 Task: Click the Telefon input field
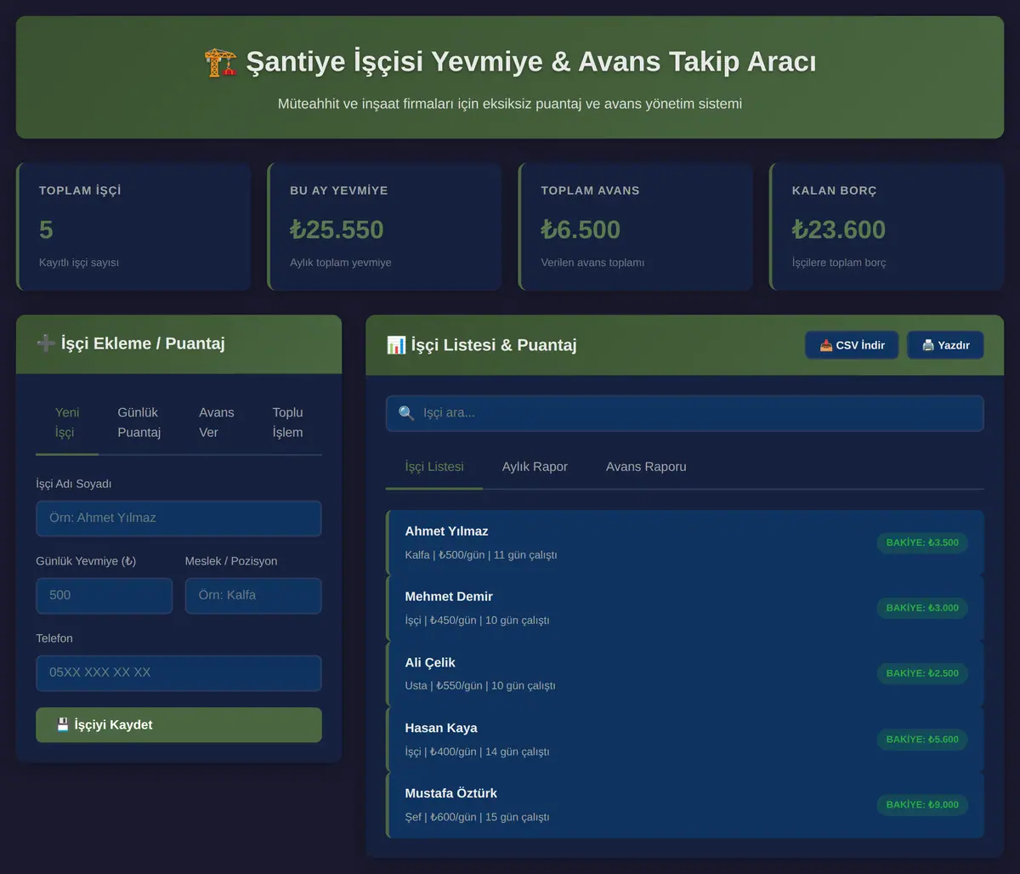tap(178, 673)
